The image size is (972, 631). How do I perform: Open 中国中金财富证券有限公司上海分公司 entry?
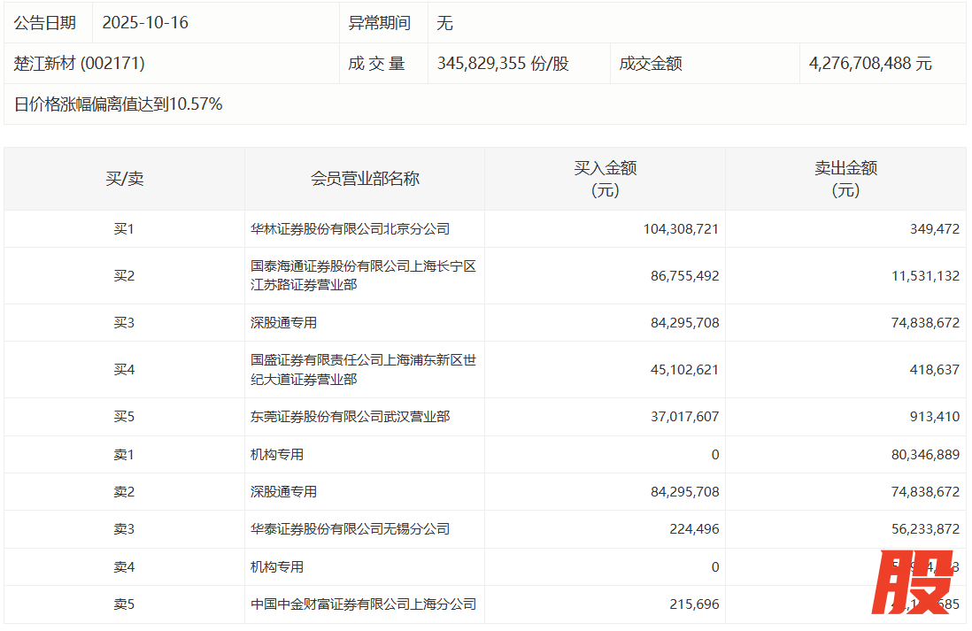tap(363, 604)
